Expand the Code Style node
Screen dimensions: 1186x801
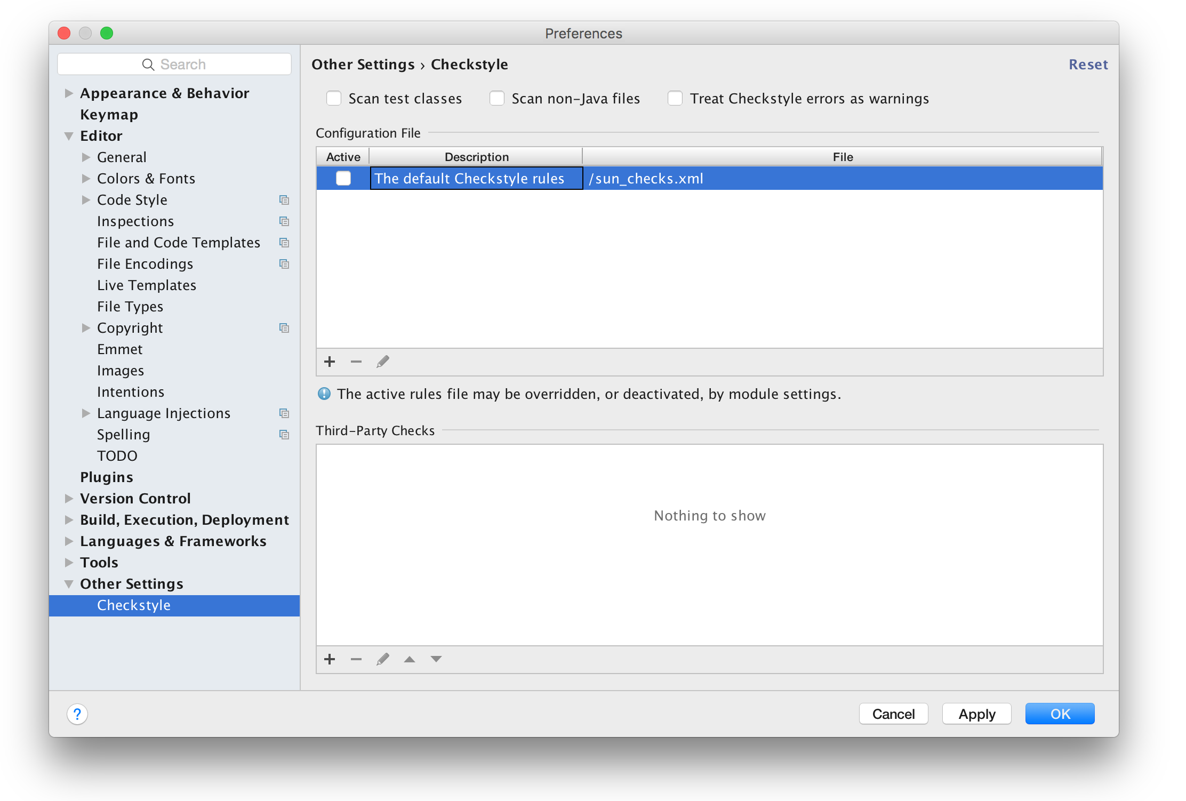pos(86,200)
